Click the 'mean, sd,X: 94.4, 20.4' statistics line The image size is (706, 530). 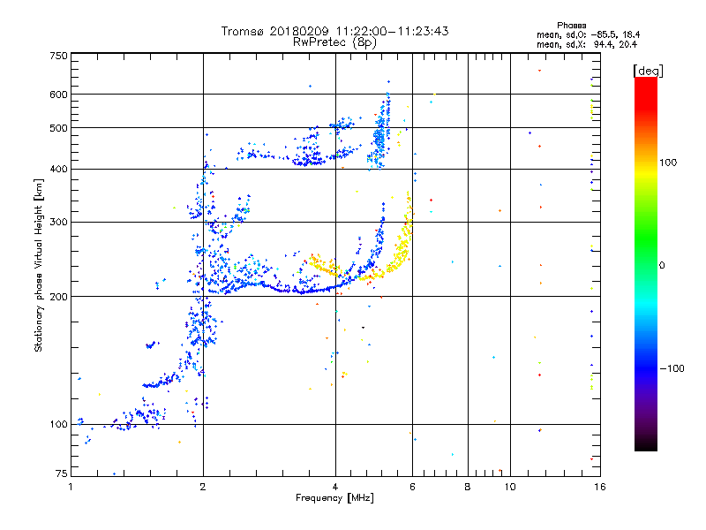[587, 44]
